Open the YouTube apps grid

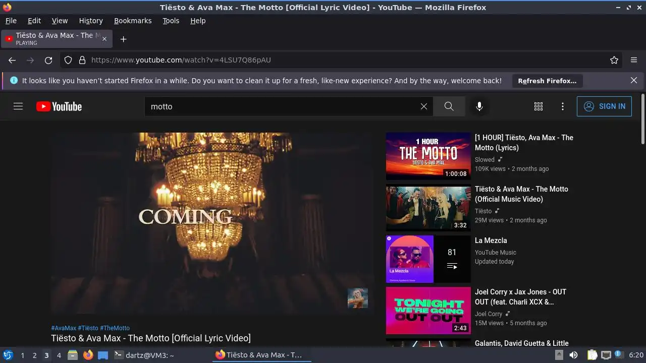coord(539,106)
